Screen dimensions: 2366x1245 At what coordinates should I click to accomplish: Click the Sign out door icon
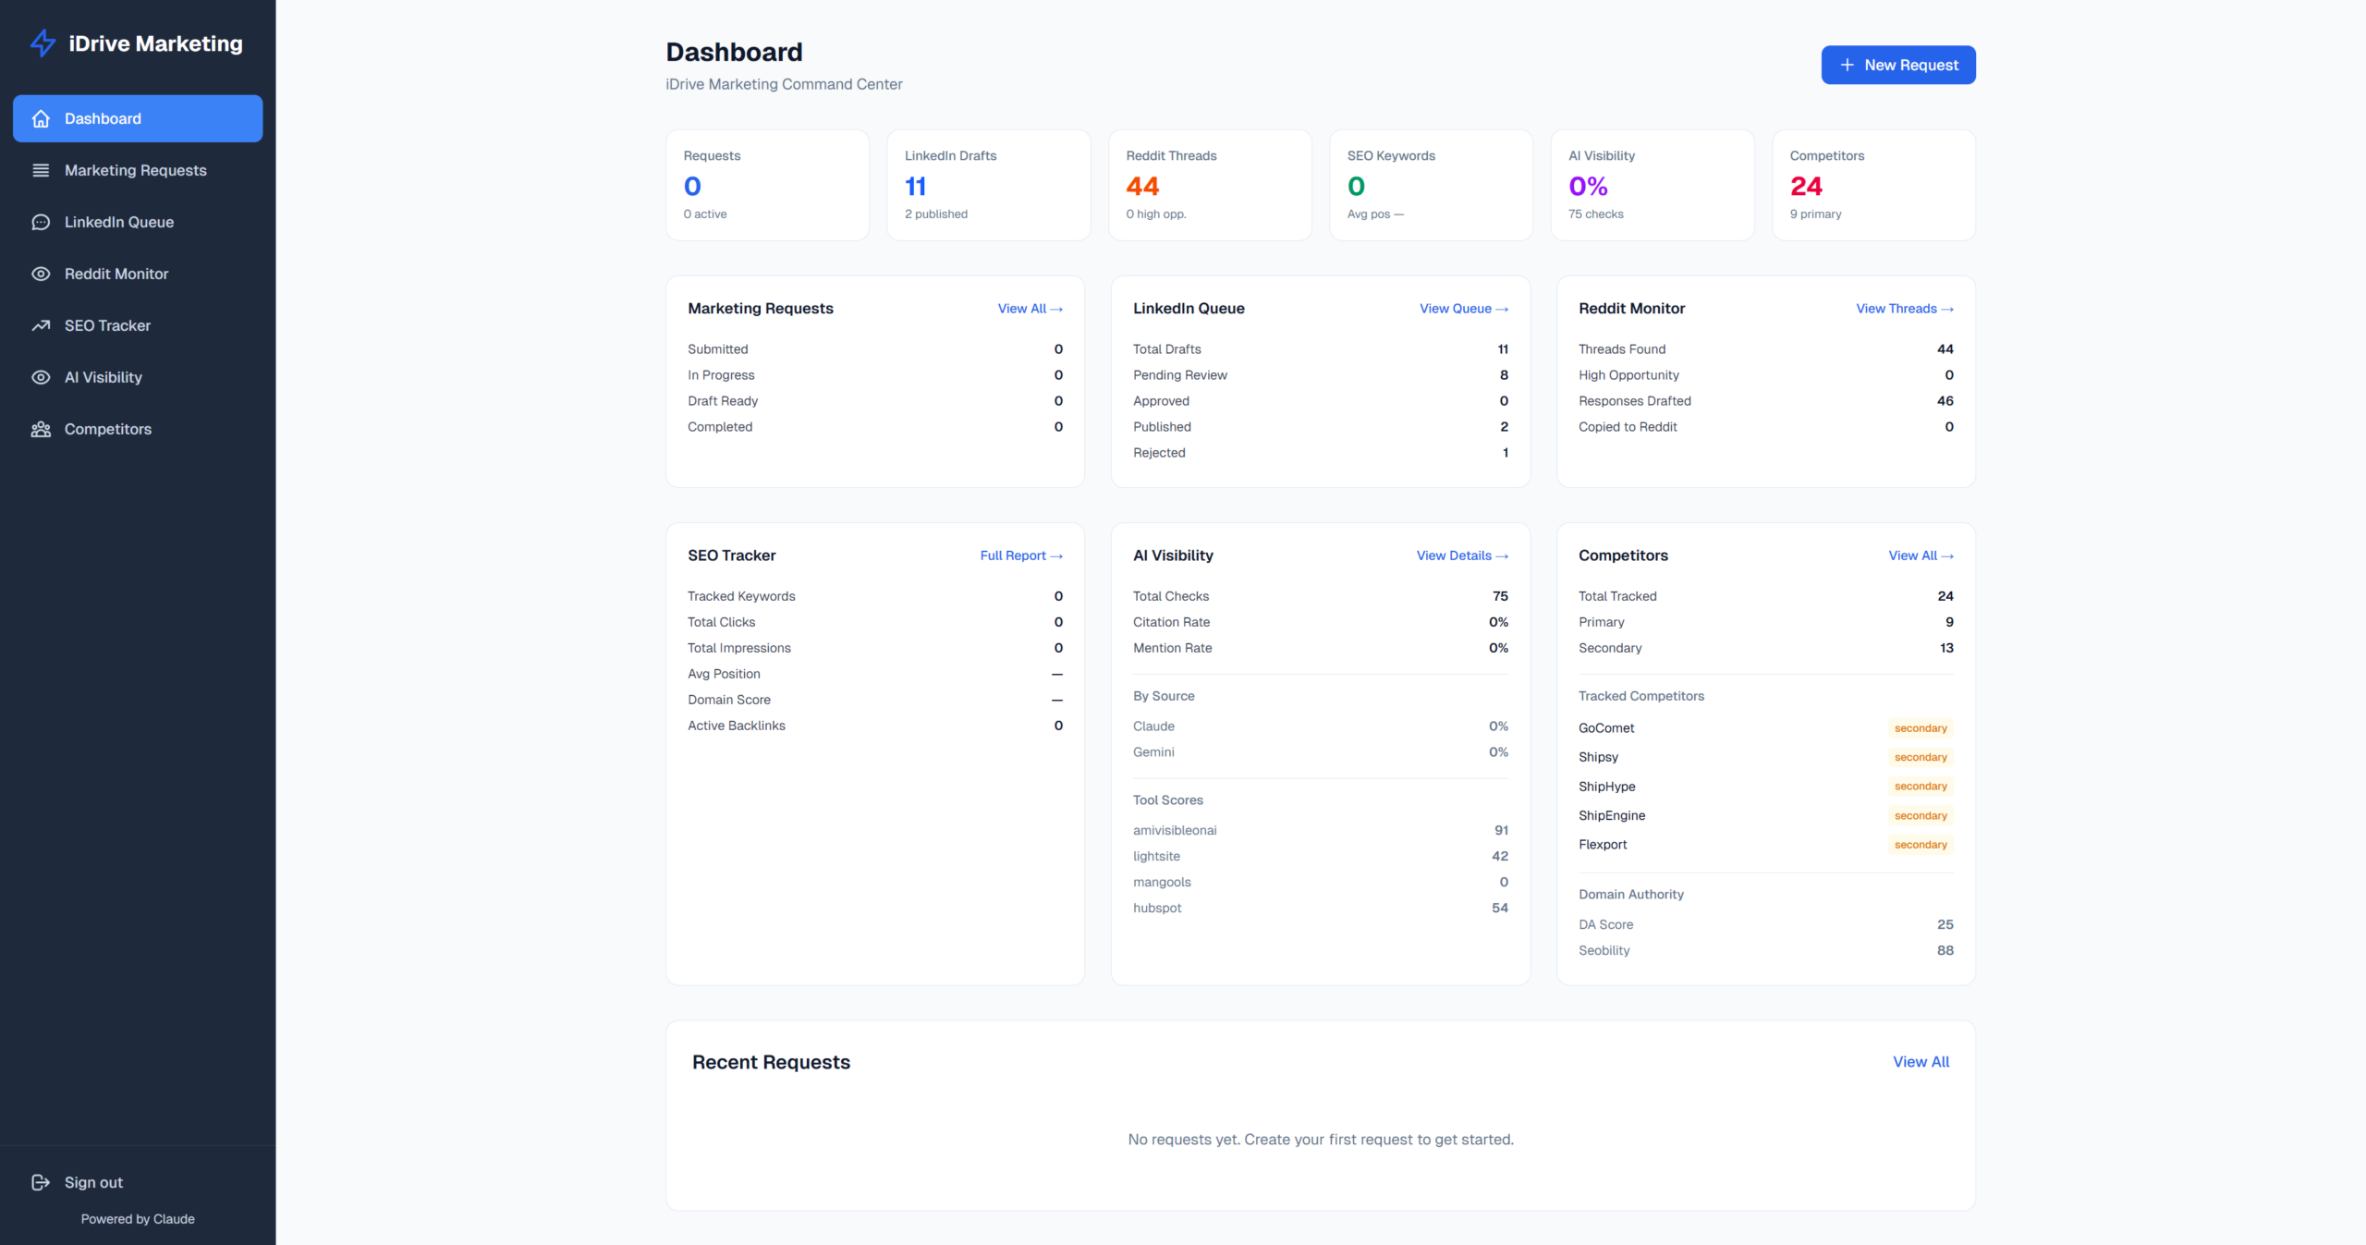tap(41, 1182)
